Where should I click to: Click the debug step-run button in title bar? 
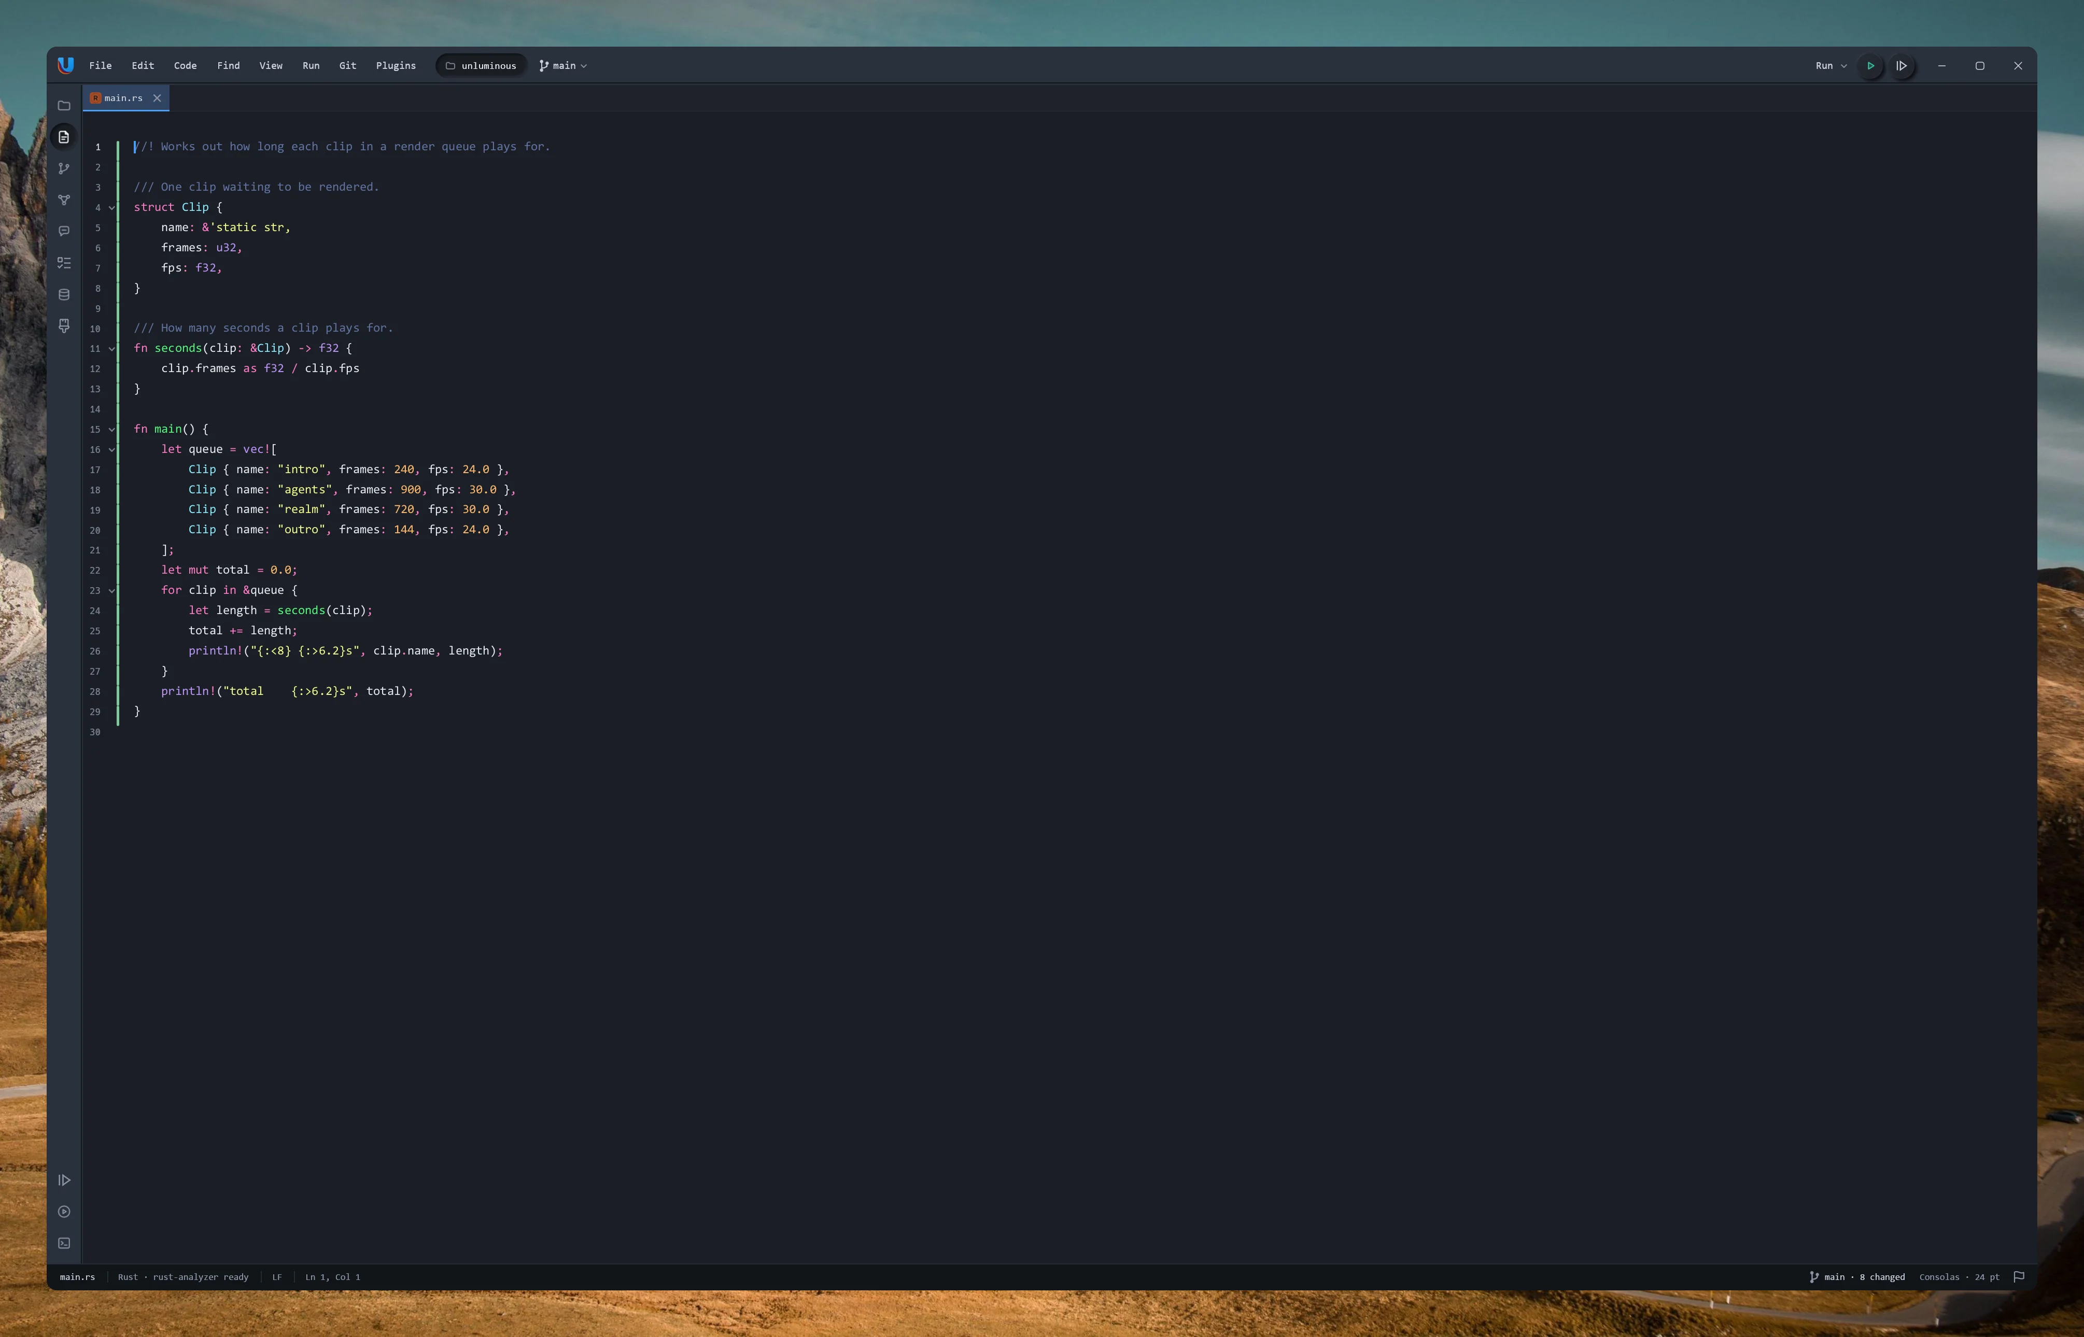click(x=1902, y=66)
